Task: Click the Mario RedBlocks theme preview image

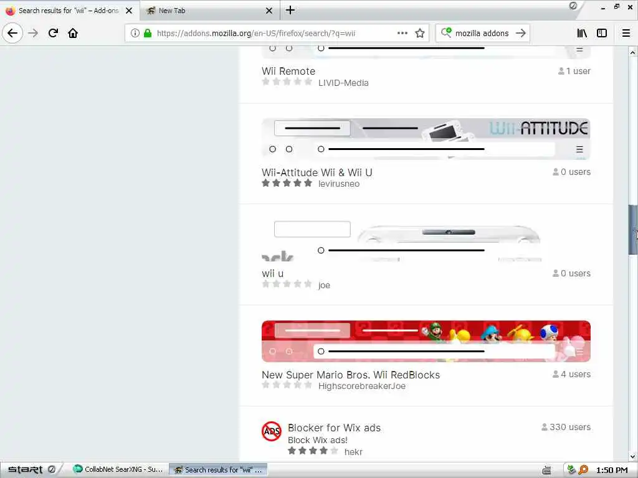Action: 426,341
